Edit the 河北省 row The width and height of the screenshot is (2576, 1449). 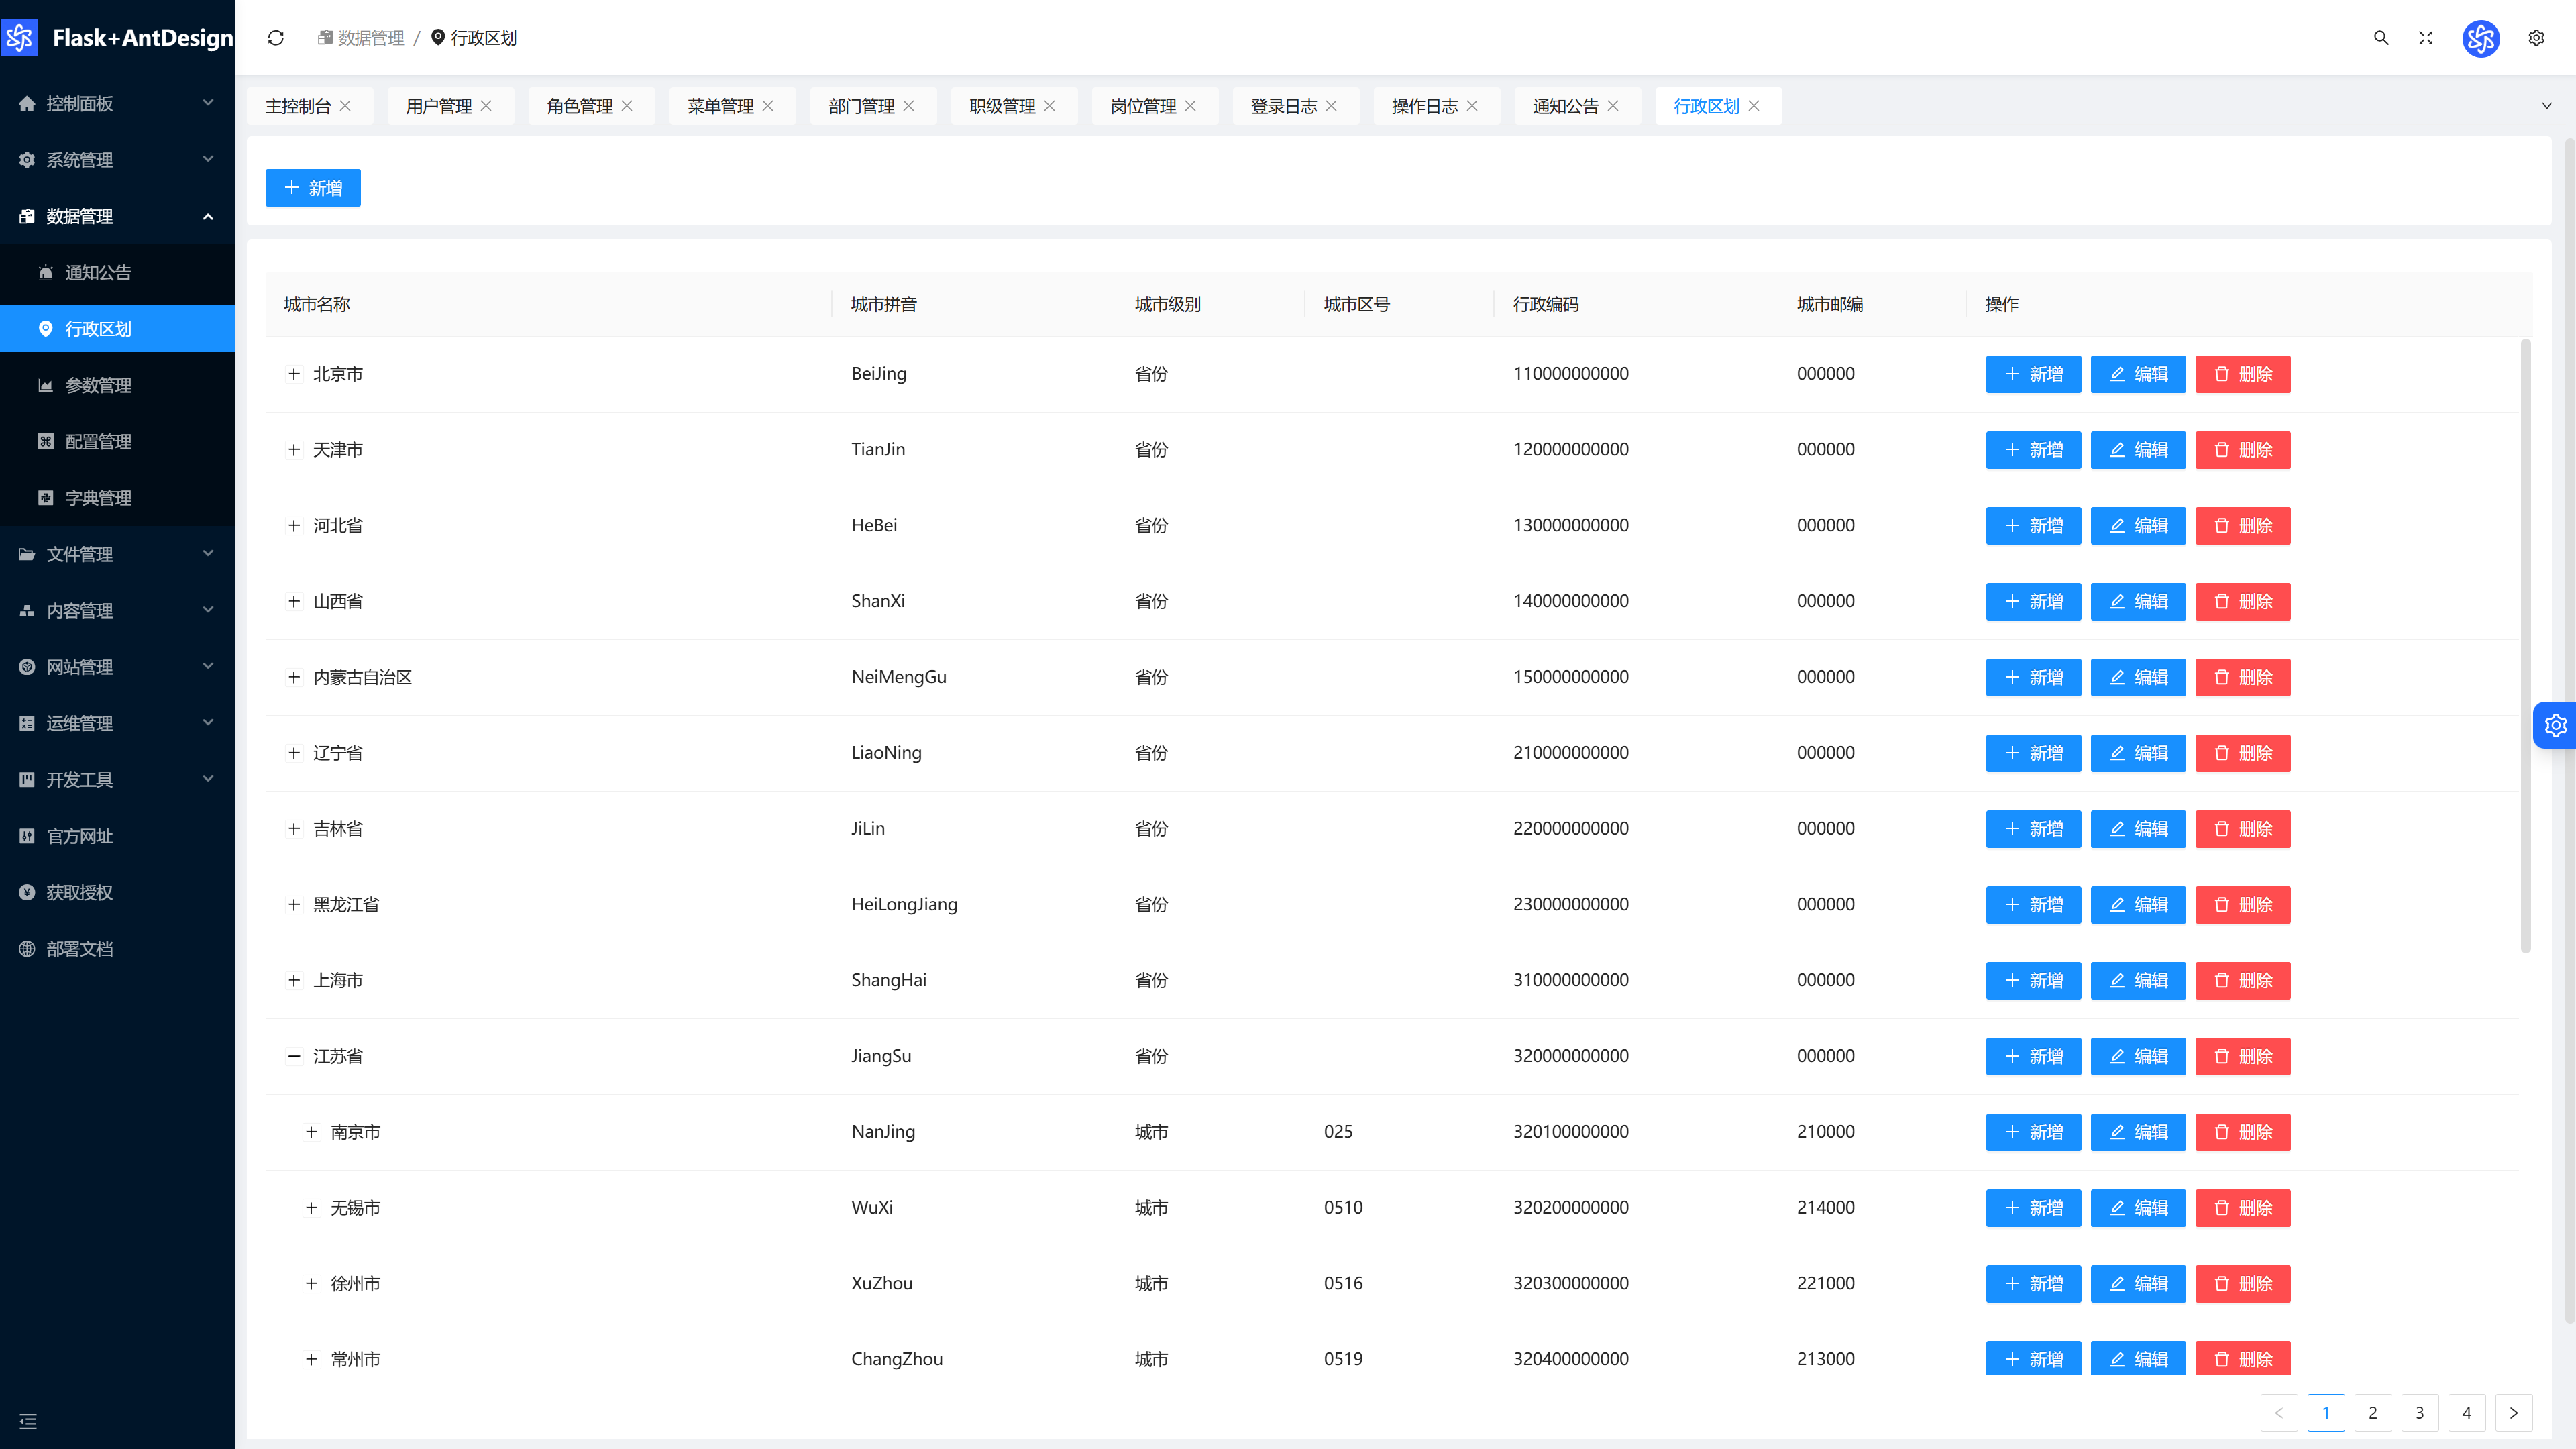[2138, 526]
